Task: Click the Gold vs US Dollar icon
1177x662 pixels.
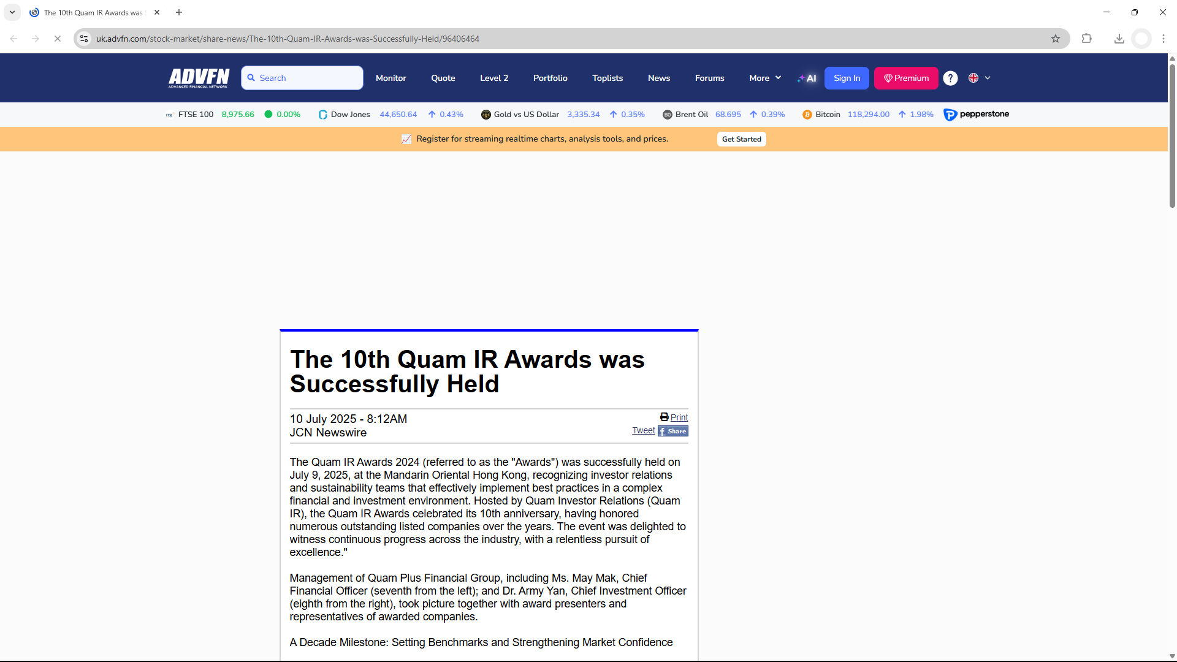Action: tap(486, 115)
